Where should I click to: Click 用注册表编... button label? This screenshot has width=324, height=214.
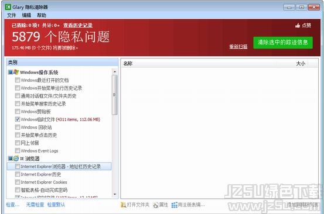[x=192, y=205]
